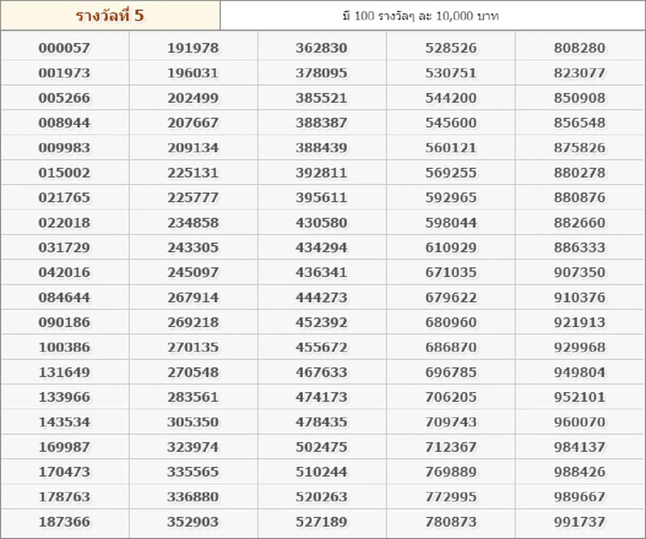Click number 530751 in the table

tap(451, 73)
